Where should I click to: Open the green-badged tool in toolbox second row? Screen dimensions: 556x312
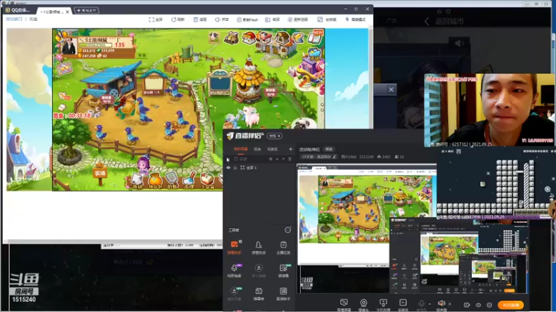click(284, 270)
